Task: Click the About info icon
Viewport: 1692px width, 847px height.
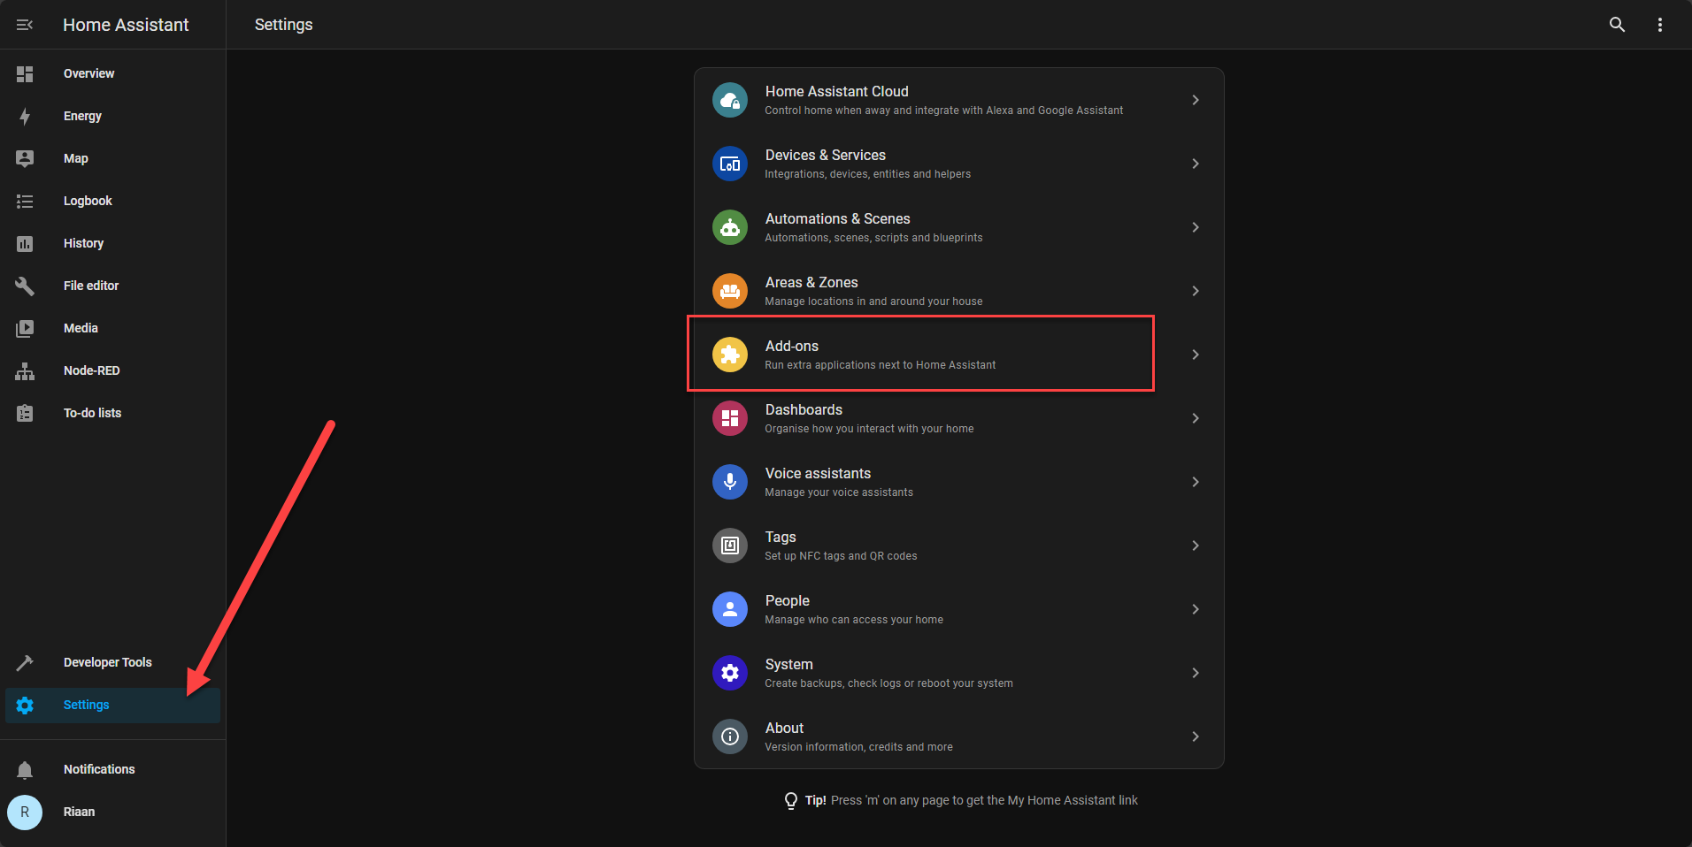Action: pos(730,736)
